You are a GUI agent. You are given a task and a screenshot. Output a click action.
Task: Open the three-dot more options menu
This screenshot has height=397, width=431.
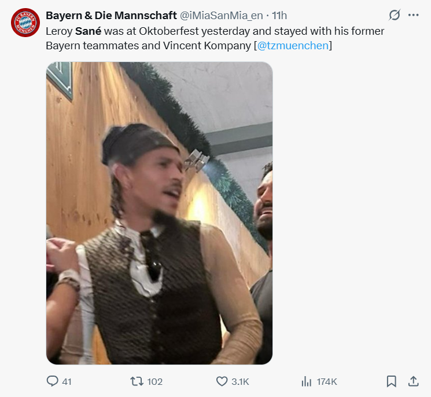click(x=413, y=15)
